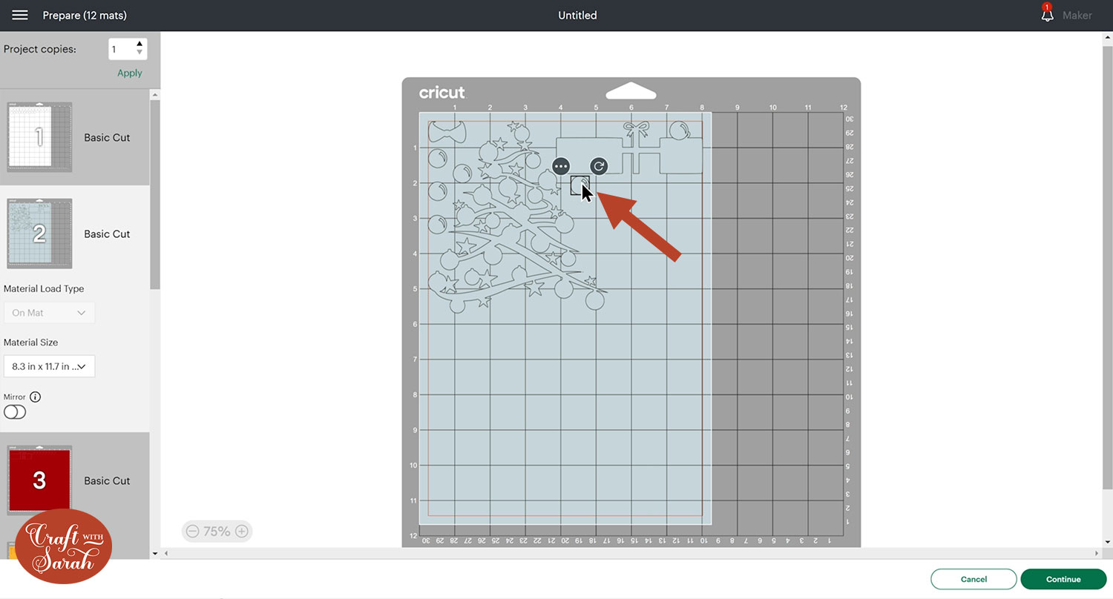
Task: Click the Cancel button
Action: 974,579
